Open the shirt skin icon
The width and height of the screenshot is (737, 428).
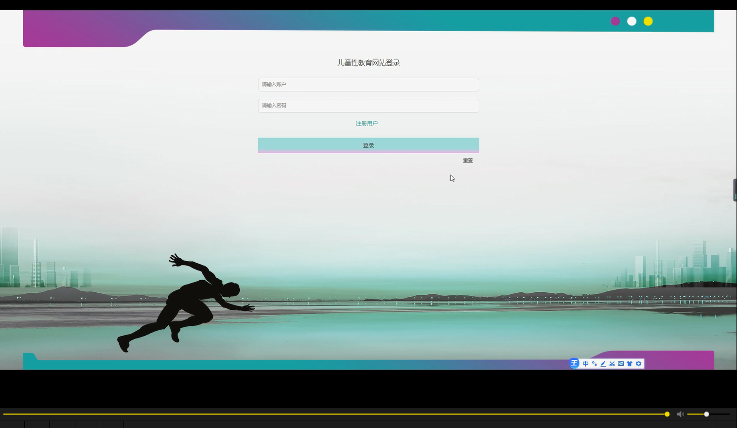[630, 364]
